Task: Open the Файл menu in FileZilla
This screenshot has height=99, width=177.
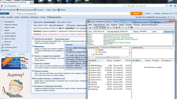Action: point(90,24)
